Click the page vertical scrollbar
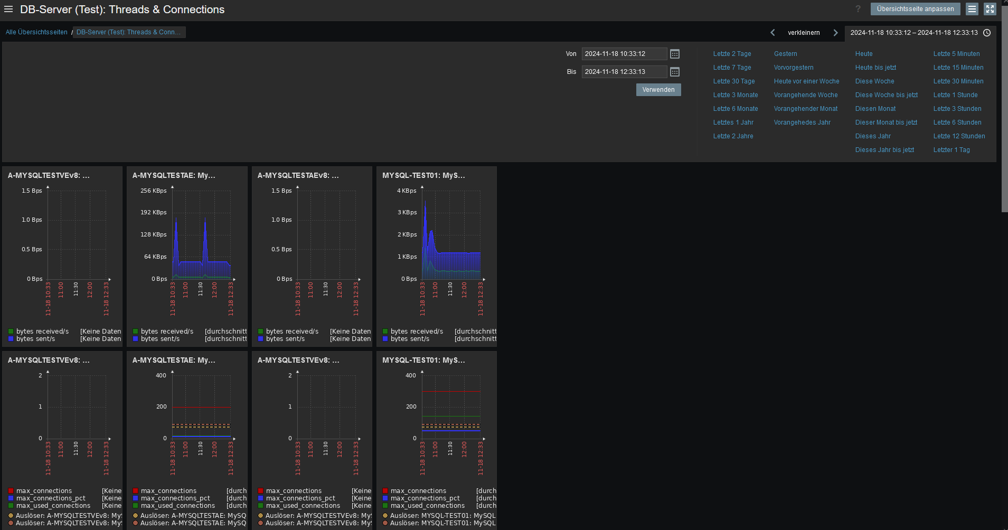Screen dimensions: 1008x530 1004,106
